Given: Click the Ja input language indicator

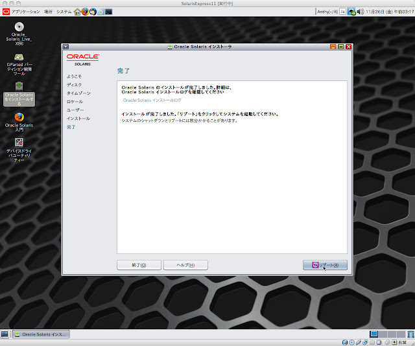Looking at the screenshot, I should click(x=342, y=12).
